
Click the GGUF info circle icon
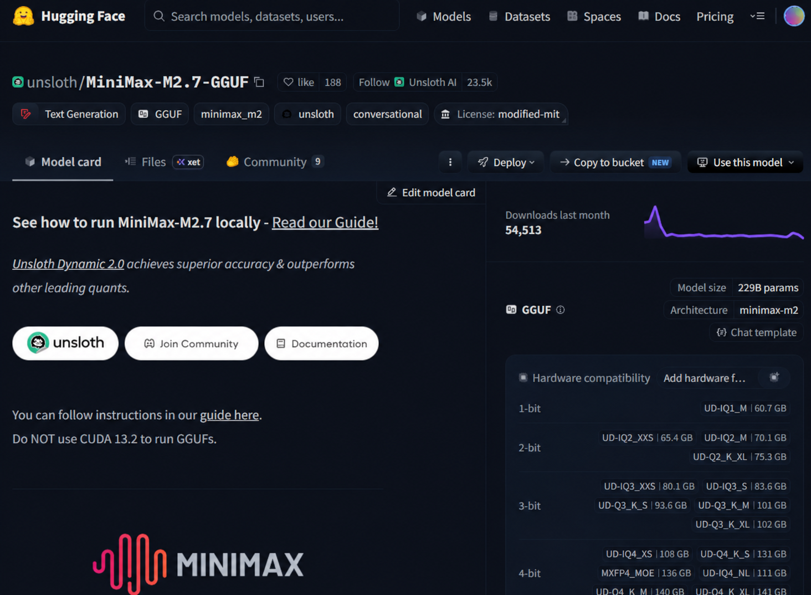click(561, 310)
